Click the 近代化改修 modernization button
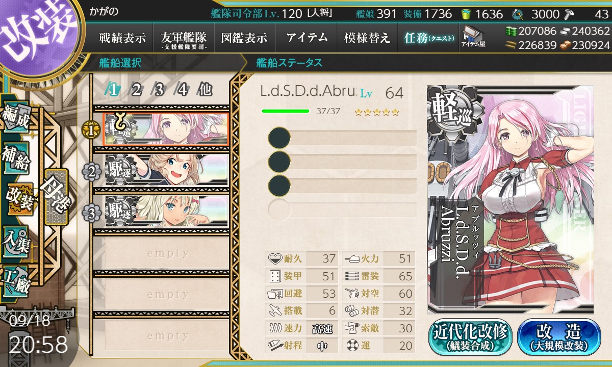The height and width of the screenshot is (367, 612). tap(471, 337)
